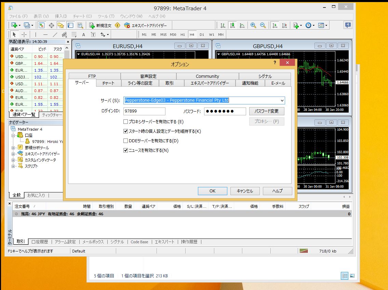
Task: Expand the スクリプト tree node
Action: click(13, 166)
